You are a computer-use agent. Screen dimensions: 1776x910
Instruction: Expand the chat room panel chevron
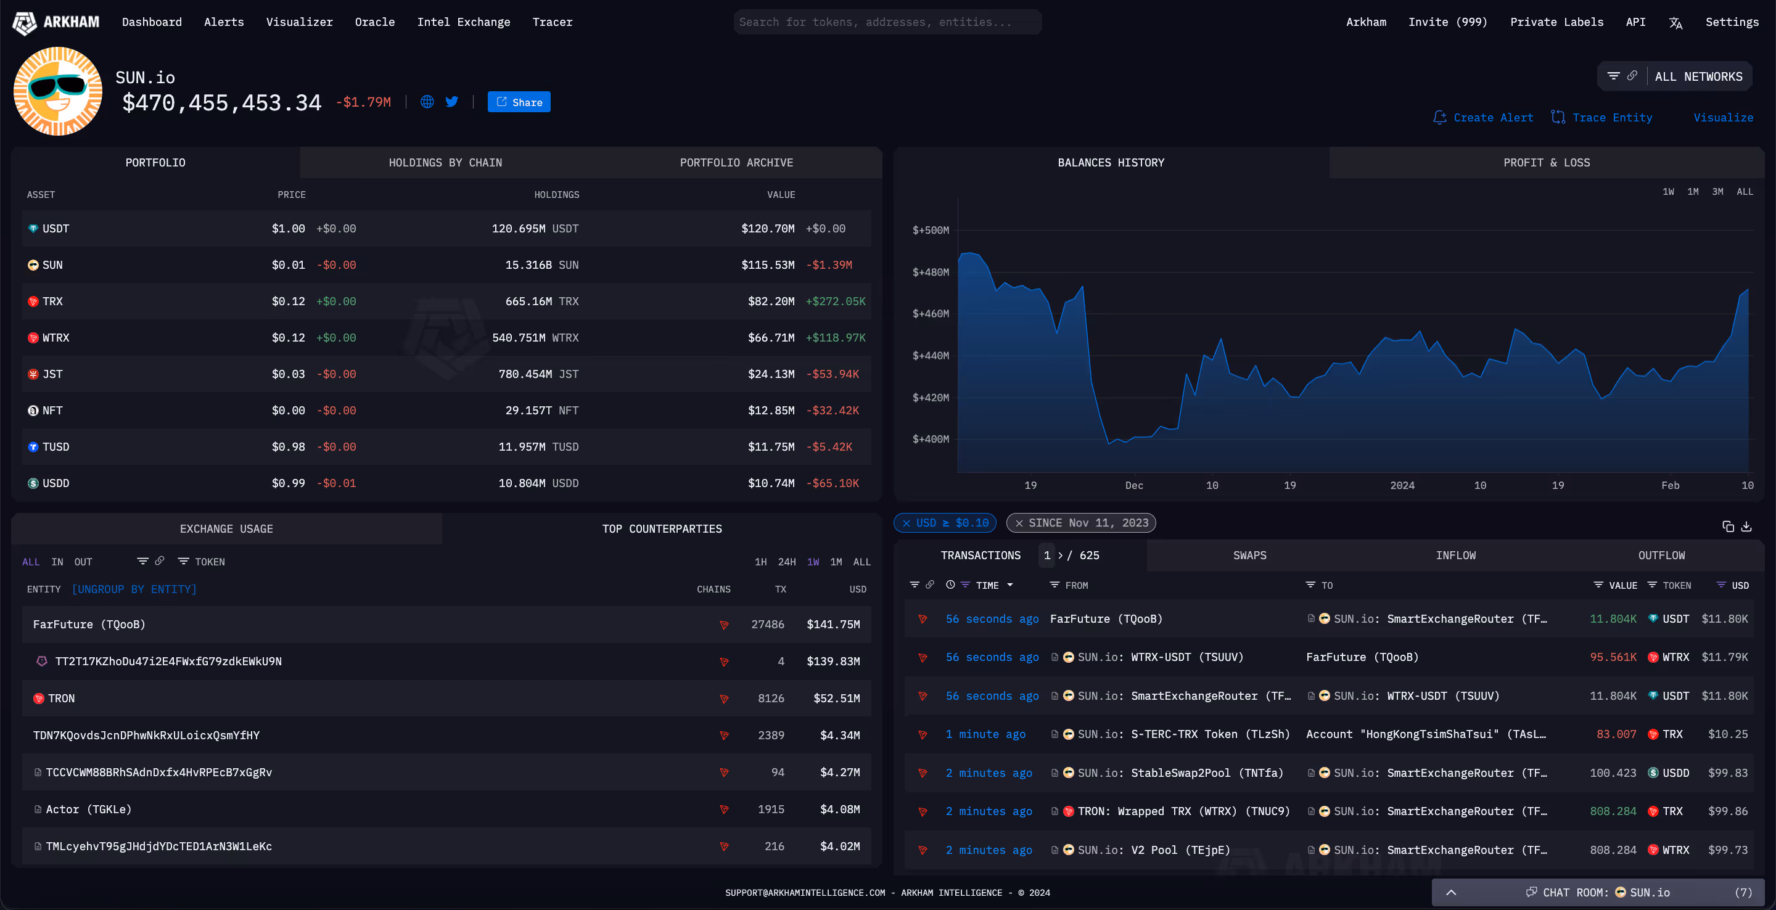pyautogui.click(x=1450, y=893)
